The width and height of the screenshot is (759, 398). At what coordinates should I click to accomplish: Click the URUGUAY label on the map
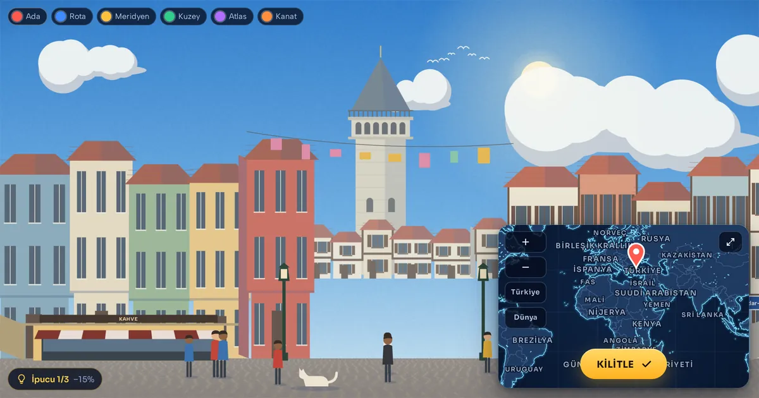pos(524,369)
